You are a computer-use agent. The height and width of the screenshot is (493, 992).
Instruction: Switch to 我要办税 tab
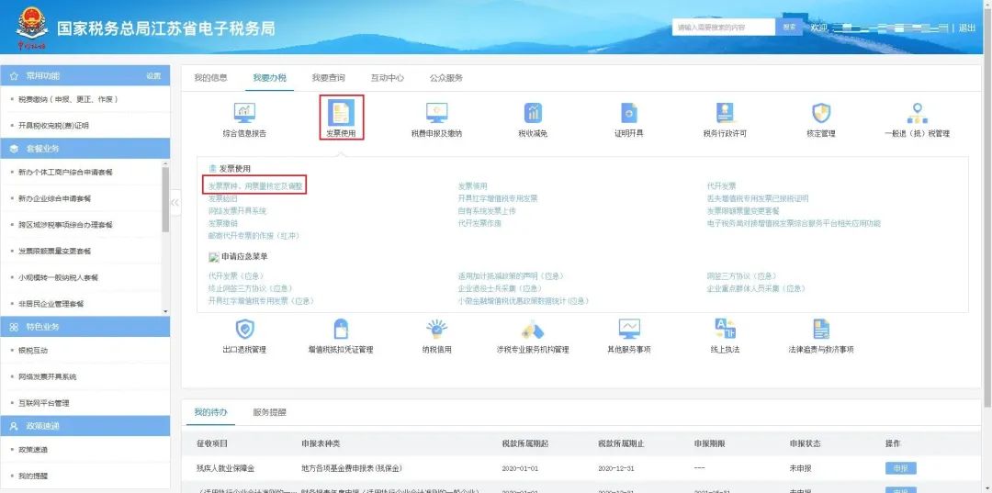[x=269, y=78]
